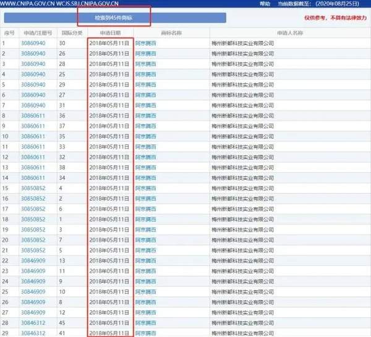Open trademark name link in row 10
Screen dimensions: 371x337
(145, 136)
